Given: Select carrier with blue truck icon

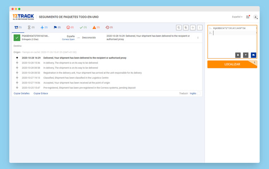Looking at the screenshot, I should click(253, 55).
